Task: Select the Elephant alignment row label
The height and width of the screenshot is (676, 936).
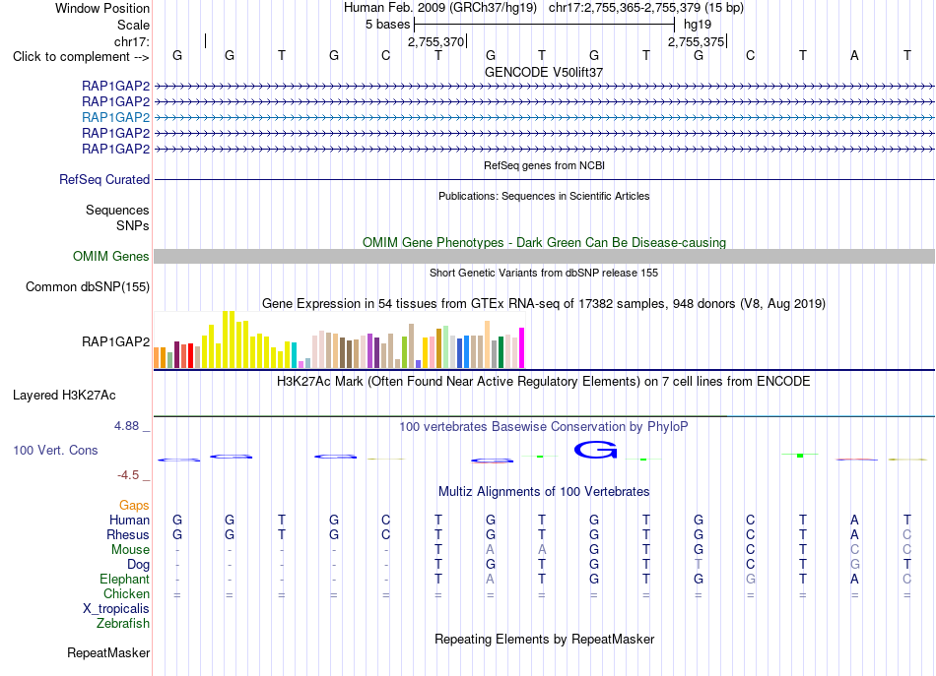Action: 124,579
